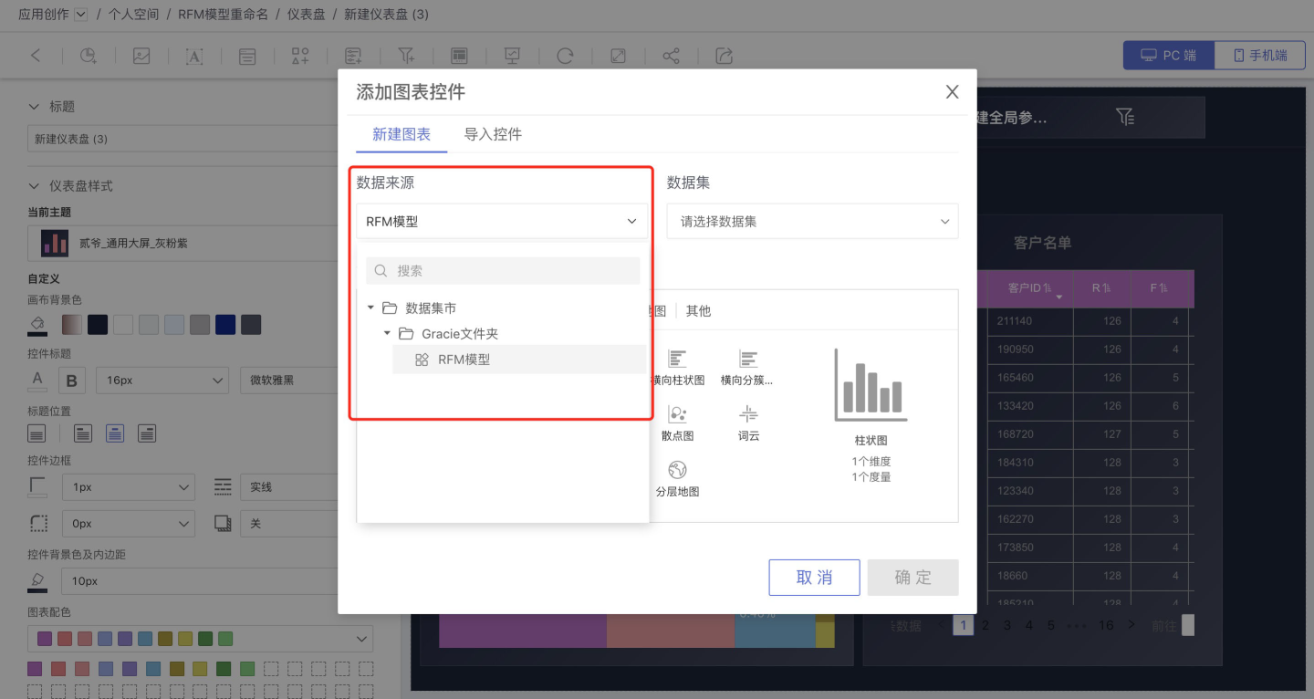1314x699 pixels.
Task: Click the share icon in toolbar
Action: (671, 56)
